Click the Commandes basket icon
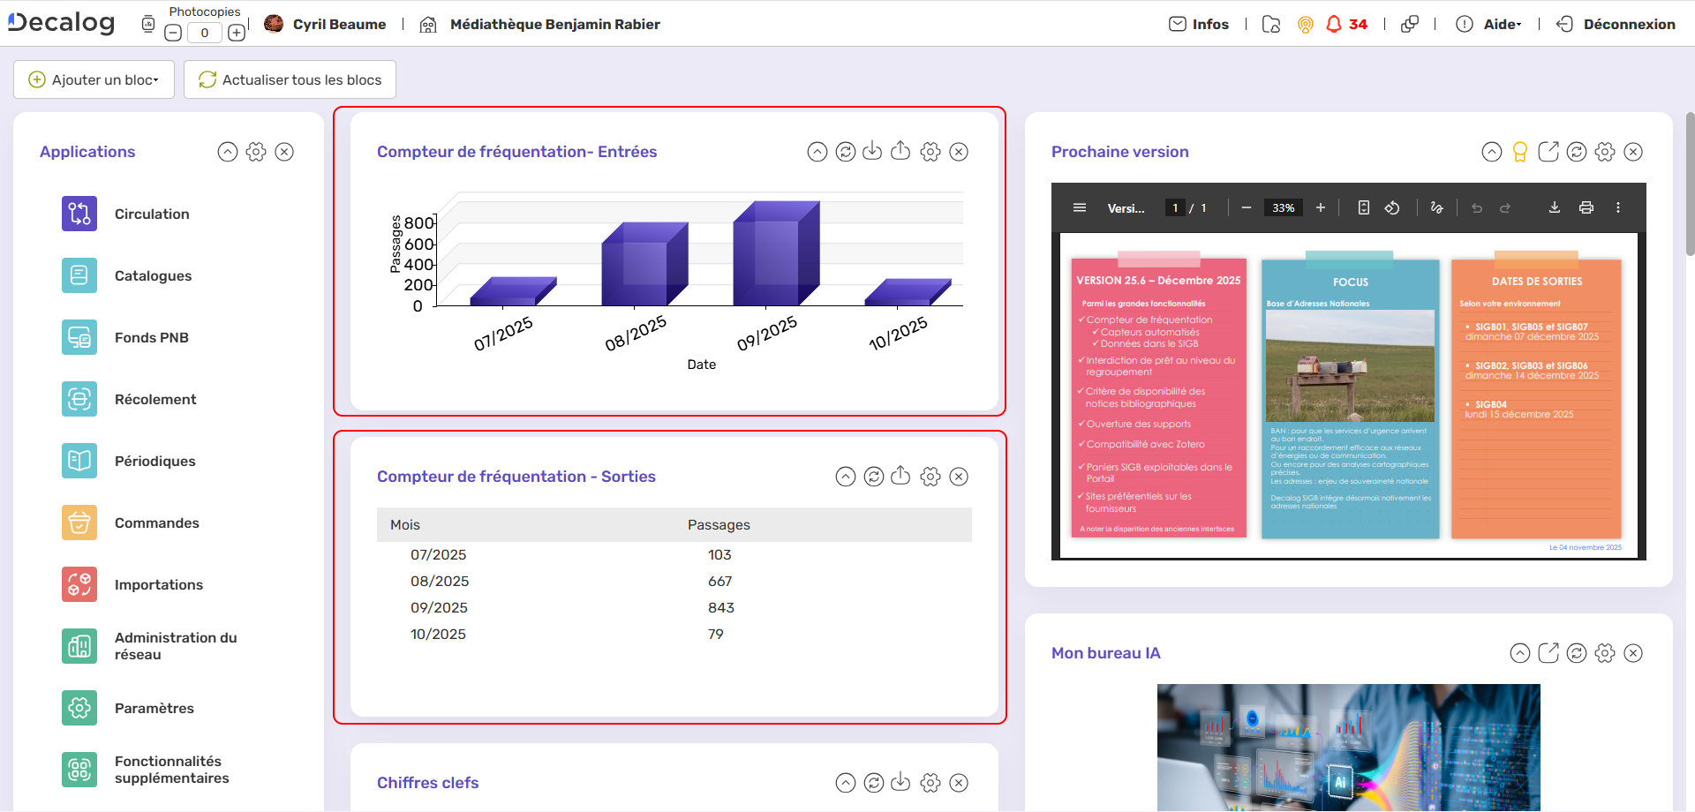Viewport: 1695px width, 812px height. pos(79,523)
